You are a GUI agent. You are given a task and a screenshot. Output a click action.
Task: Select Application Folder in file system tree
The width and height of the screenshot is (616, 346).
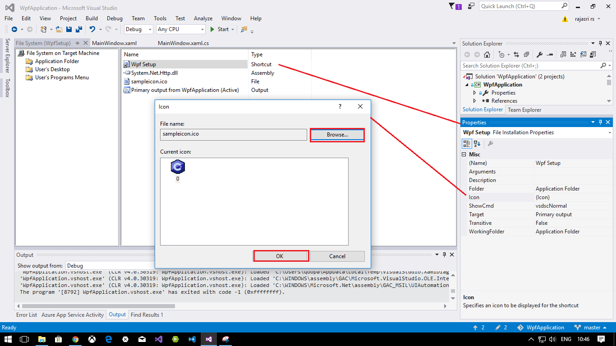pos(57,61)
